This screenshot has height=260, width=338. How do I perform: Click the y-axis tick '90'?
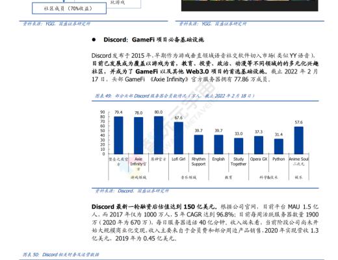point(103,112)
